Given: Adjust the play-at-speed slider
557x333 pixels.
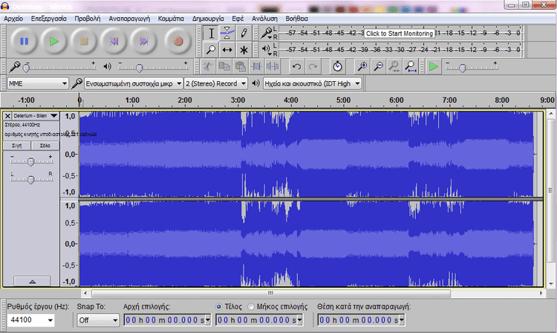Looking at the screenshot, I should pos(472,66).
